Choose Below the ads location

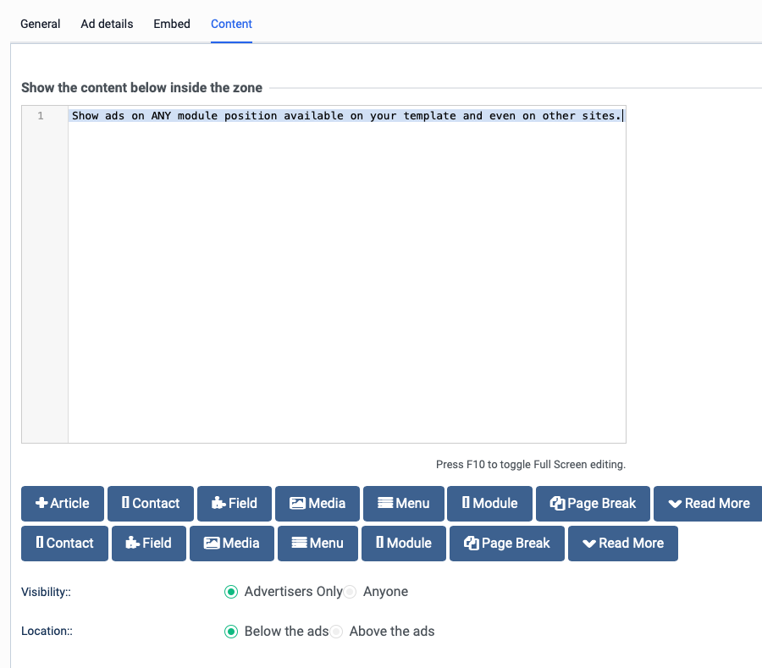(231, 632)
